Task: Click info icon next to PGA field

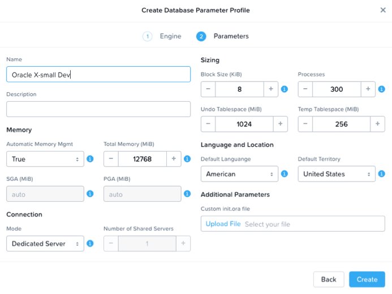Action: coord(187,194)
